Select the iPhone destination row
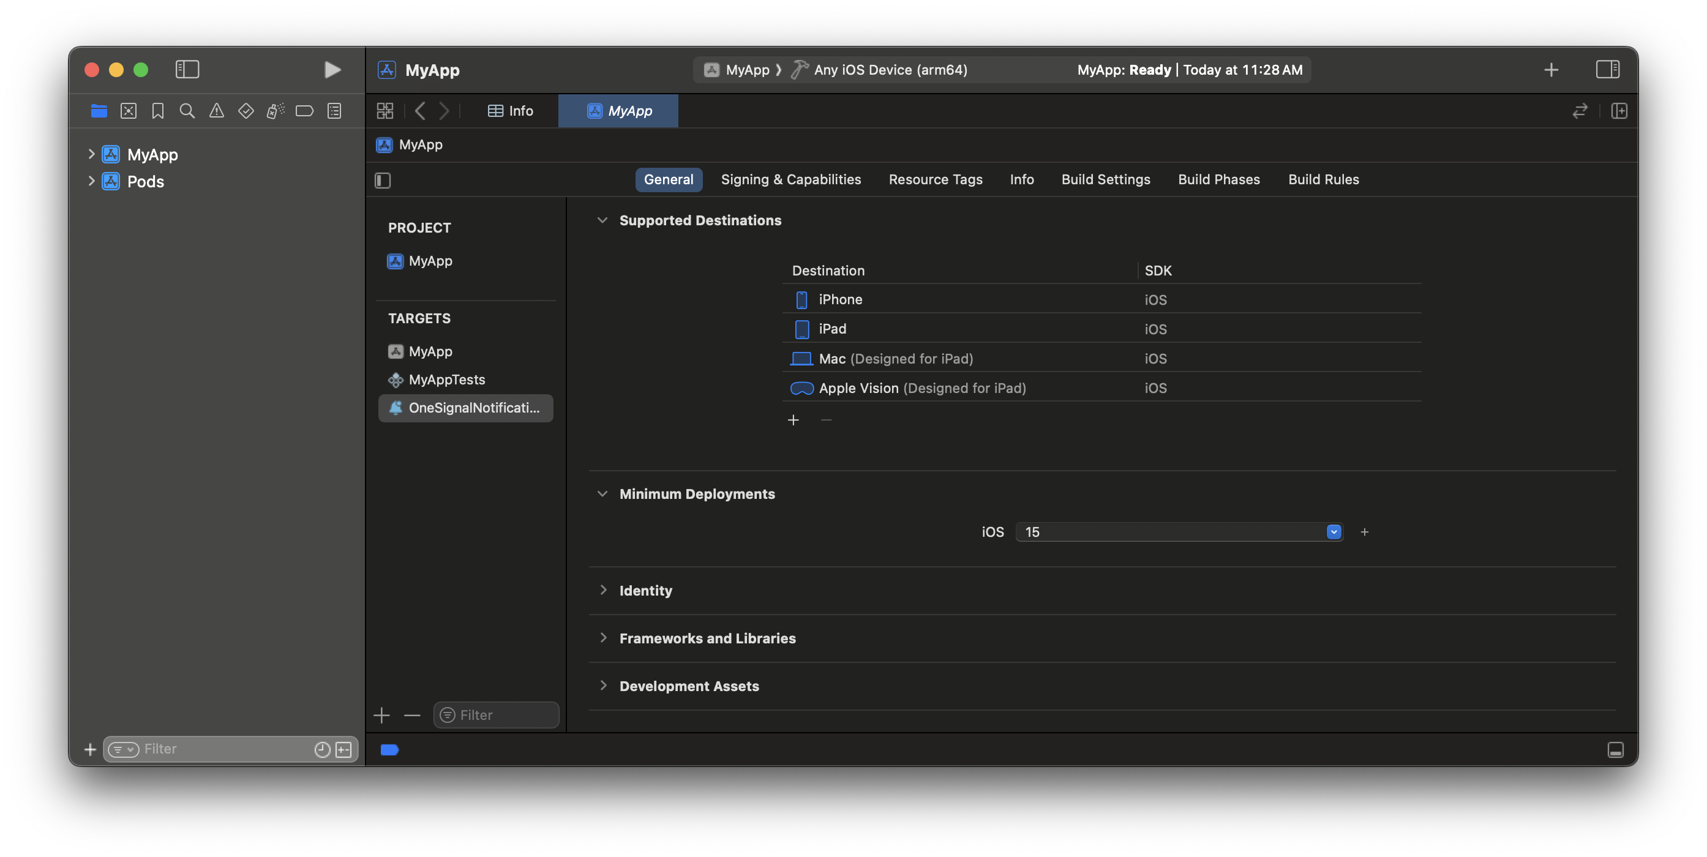This screenshot has width=1707, height=857. click(x=1101, y=299)
